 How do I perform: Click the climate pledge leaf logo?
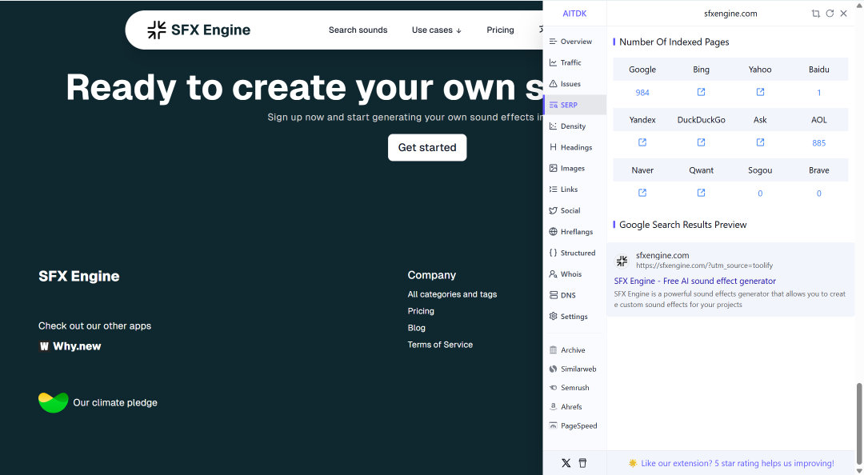54,402
